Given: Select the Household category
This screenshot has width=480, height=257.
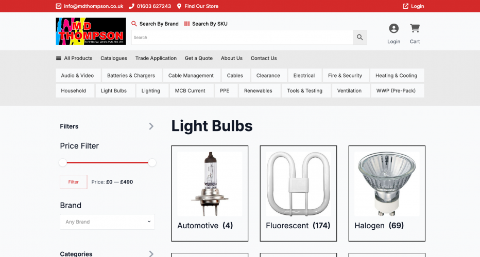Looking at the screenshot, I should [74, 91].
